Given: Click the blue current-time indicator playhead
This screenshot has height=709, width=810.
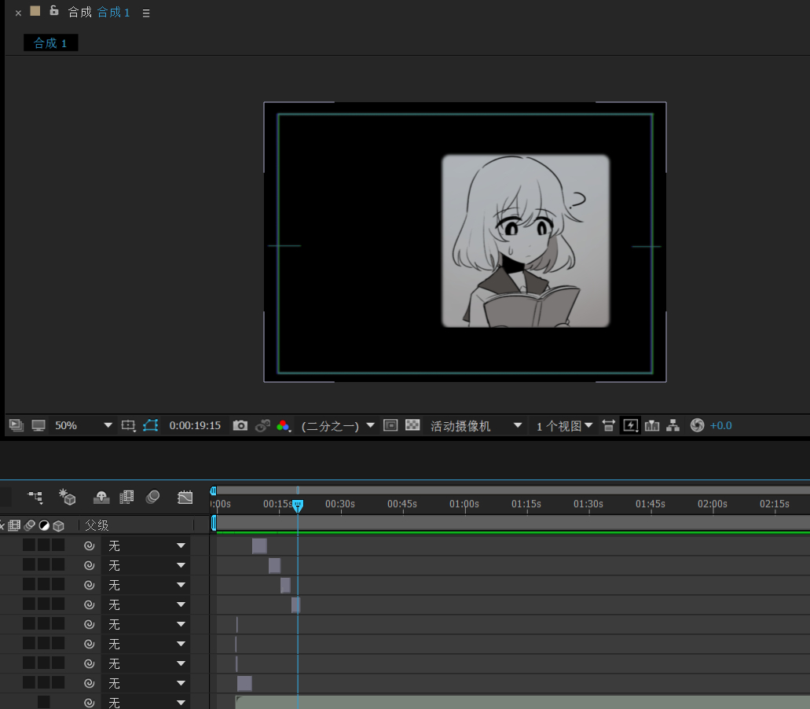Looking at the screenshot, I should pyautogui.click(x=298, y=506).
